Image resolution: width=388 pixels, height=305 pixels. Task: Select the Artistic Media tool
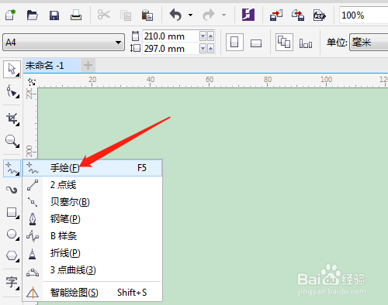point(12,190)
